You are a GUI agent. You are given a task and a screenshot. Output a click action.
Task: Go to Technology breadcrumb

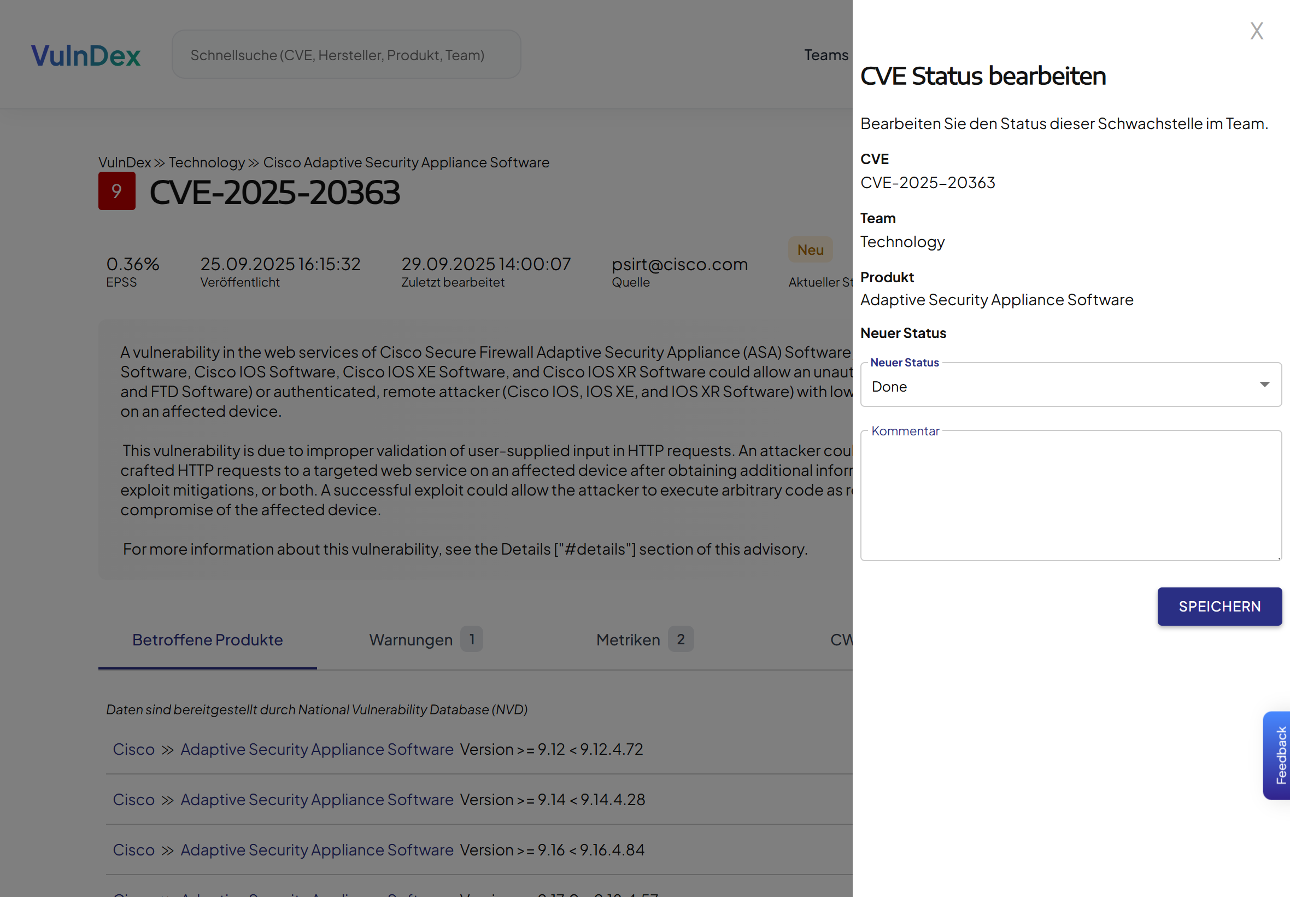(207, 162)
